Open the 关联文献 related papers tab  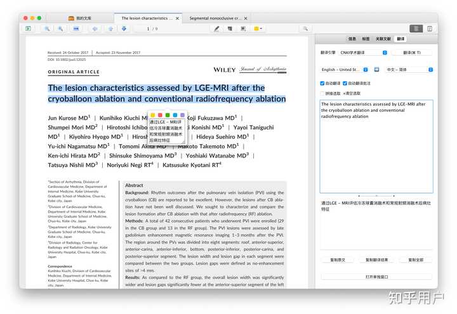coord(383,39)
